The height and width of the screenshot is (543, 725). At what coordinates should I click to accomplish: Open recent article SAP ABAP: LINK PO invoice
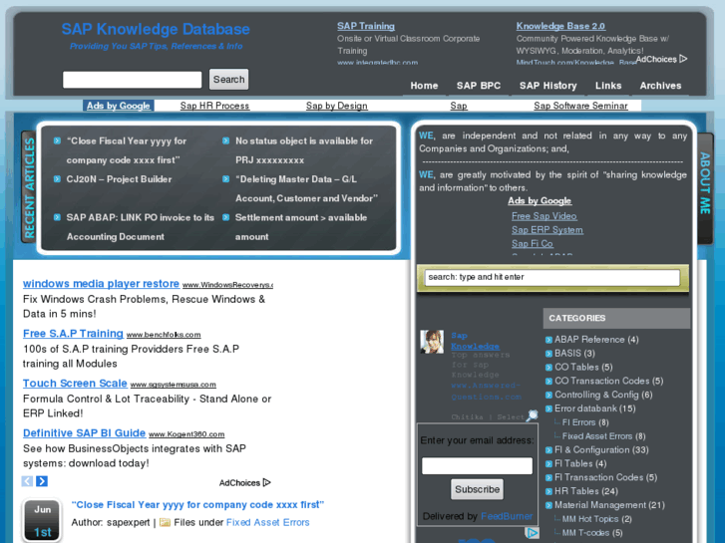point(140,227)
